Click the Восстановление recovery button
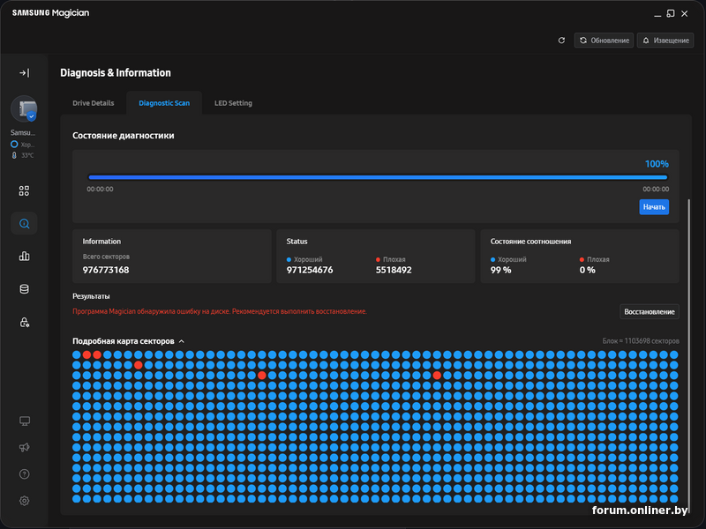 coord(650,312)
